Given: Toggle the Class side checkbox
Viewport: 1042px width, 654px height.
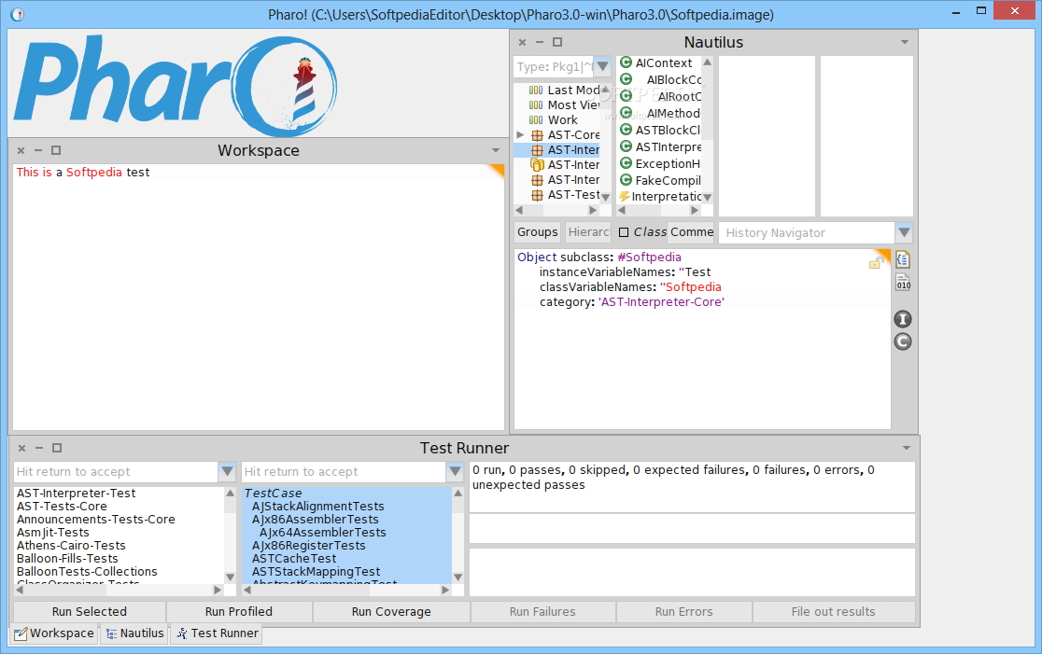Looking at the screenshot, I should (624, 232).
